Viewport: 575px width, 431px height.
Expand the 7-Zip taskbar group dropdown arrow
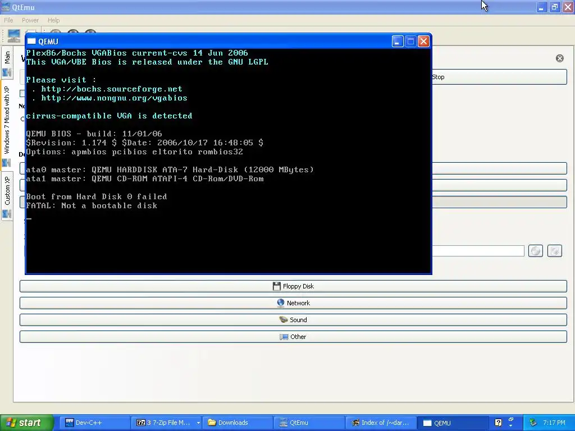[x=198, y=423]
